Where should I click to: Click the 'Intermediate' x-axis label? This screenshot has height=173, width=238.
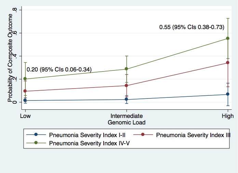(x=127, y=116)
